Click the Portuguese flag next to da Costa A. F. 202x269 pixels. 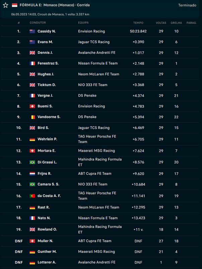pyautogui.click(x=32, y=196)
